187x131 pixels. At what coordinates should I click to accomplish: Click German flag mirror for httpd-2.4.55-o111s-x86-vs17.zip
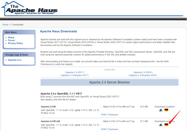[166, 110]
